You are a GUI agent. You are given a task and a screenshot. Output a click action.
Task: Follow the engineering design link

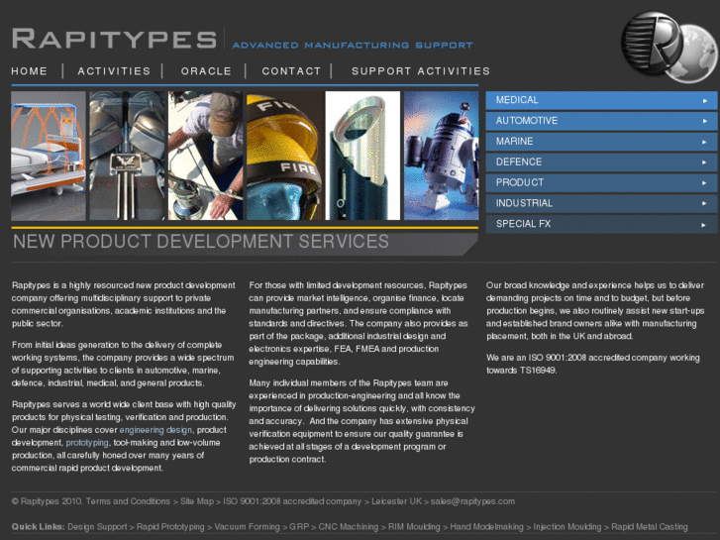coord(155,430)
